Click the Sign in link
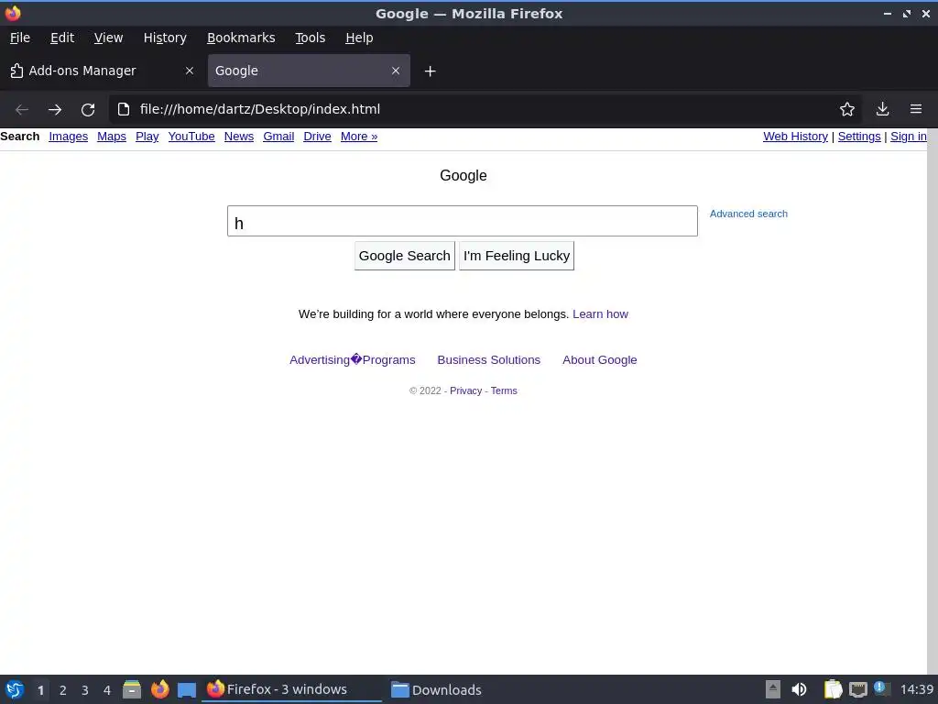The height and width of the screenshot is (704, 938). pyautogui.click(x=908, y=137)
